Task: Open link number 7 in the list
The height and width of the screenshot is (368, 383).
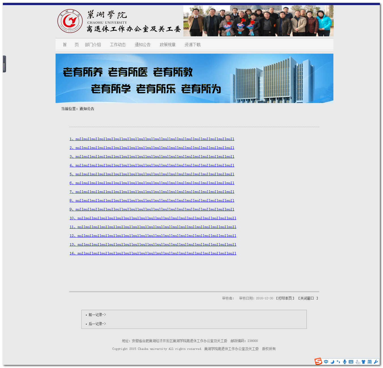Action: [x=152, y=192]
